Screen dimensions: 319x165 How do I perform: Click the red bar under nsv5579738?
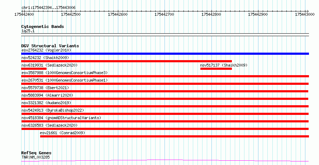pyautogui.click(x=165, y=91)
